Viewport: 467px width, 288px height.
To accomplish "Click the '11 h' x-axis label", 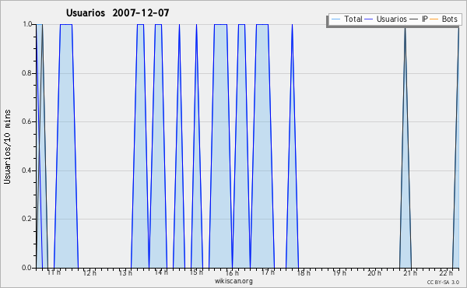I will [x=54, y=272].
